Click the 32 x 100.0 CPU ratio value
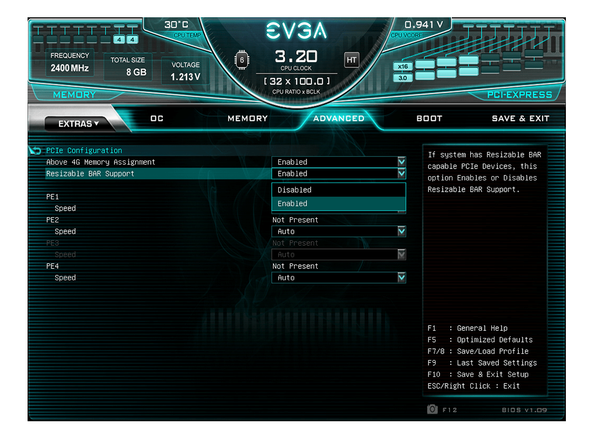Viewport: 594px width, 438px height. (x=296, y=82)
